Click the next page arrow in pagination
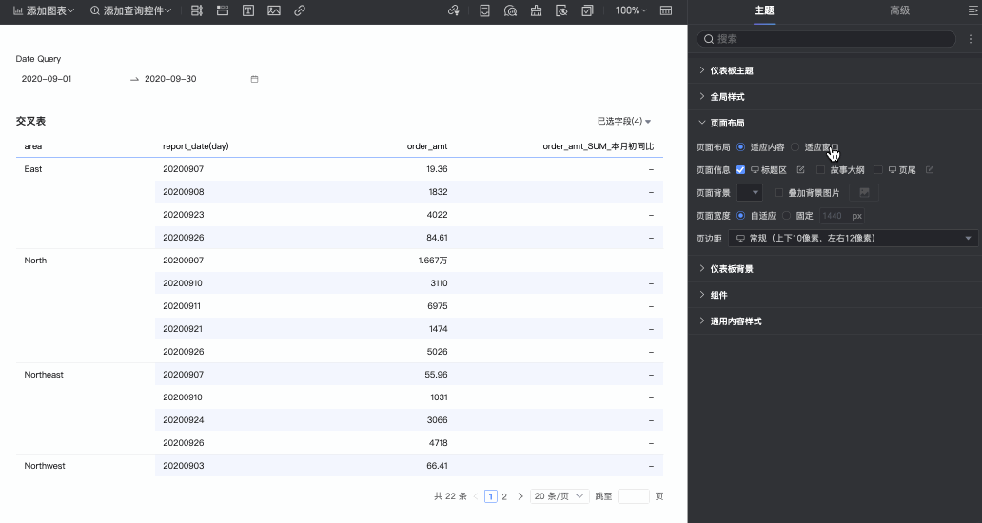 coord(520,496)
